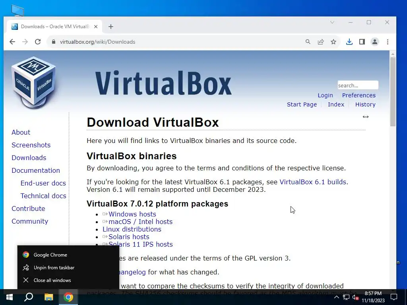Download the macOS / Intel hosts package
Image resolution: width=407 pixels, height=305 pixels.
140,222
